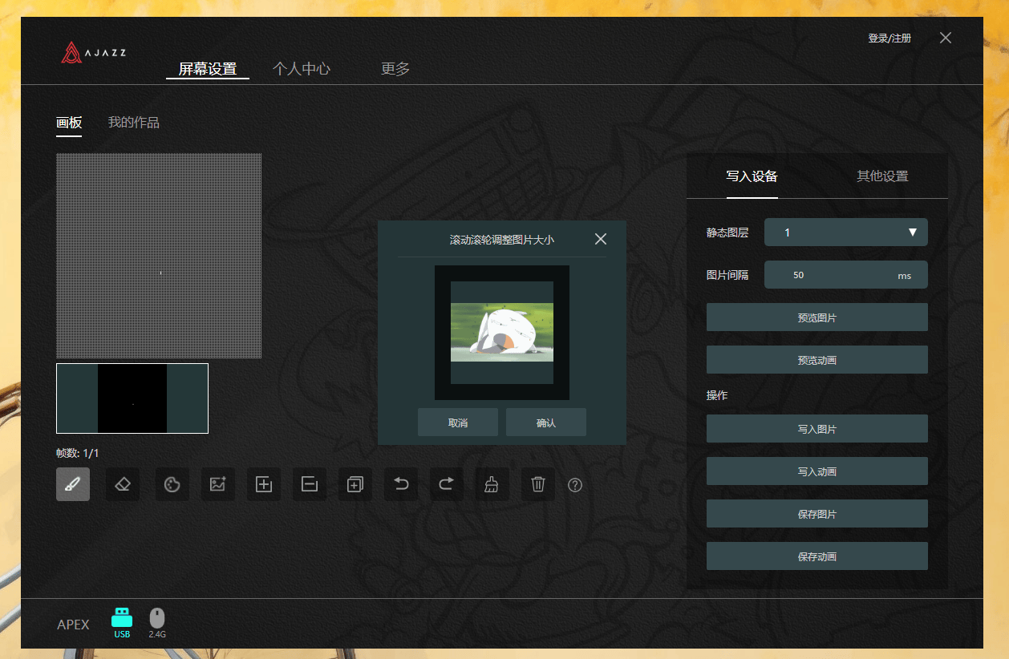Open the 更多 tab
Image resolution: width=1009 pixels, height=659 pixels.
click(x=395, y=69)
